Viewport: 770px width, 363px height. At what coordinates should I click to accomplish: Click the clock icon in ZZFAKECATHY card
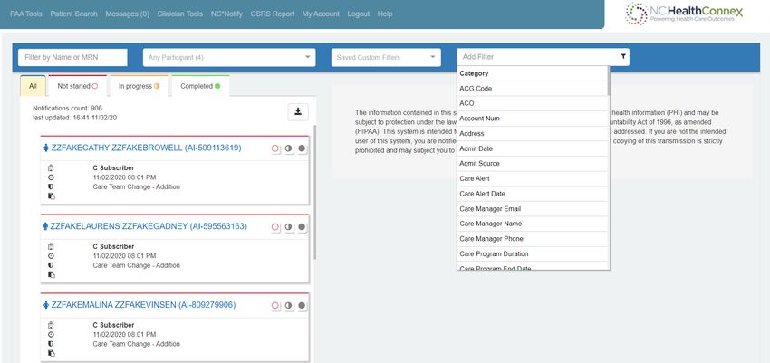click(x=51, y=177)
